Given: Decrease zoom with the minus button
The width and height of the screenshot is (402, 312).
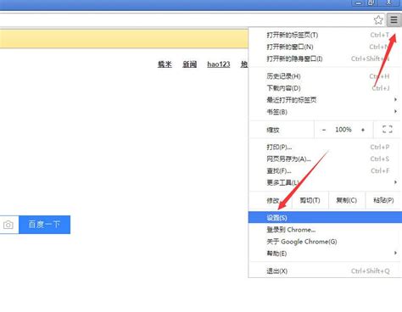Looking at the screenshot, I should coord(324,130).
